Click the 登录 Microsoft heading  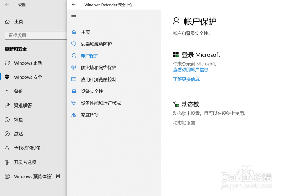coord(201,55)
